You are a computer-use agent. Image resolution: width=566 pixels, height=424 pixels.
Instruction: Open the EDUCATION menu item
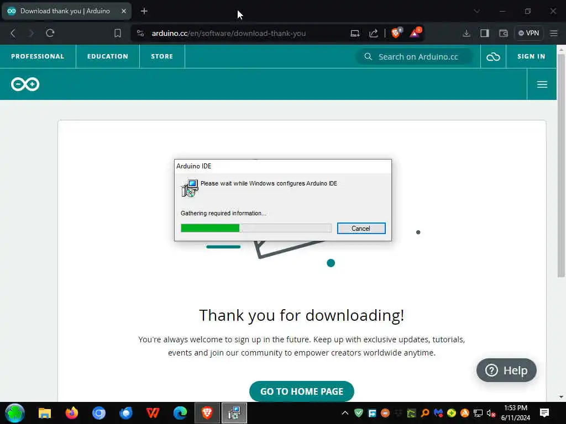(x=108, y=57)
